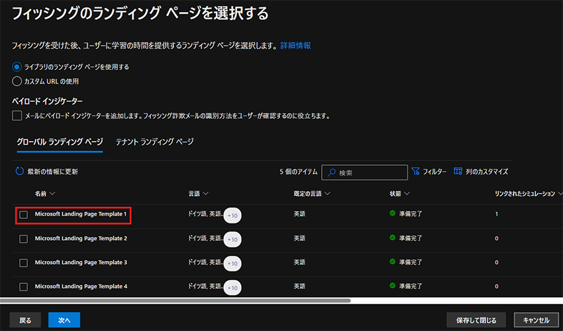Click the キャンセル button
Image resolution: width=563 pixels, height=331 pixels.
[536, 320]
